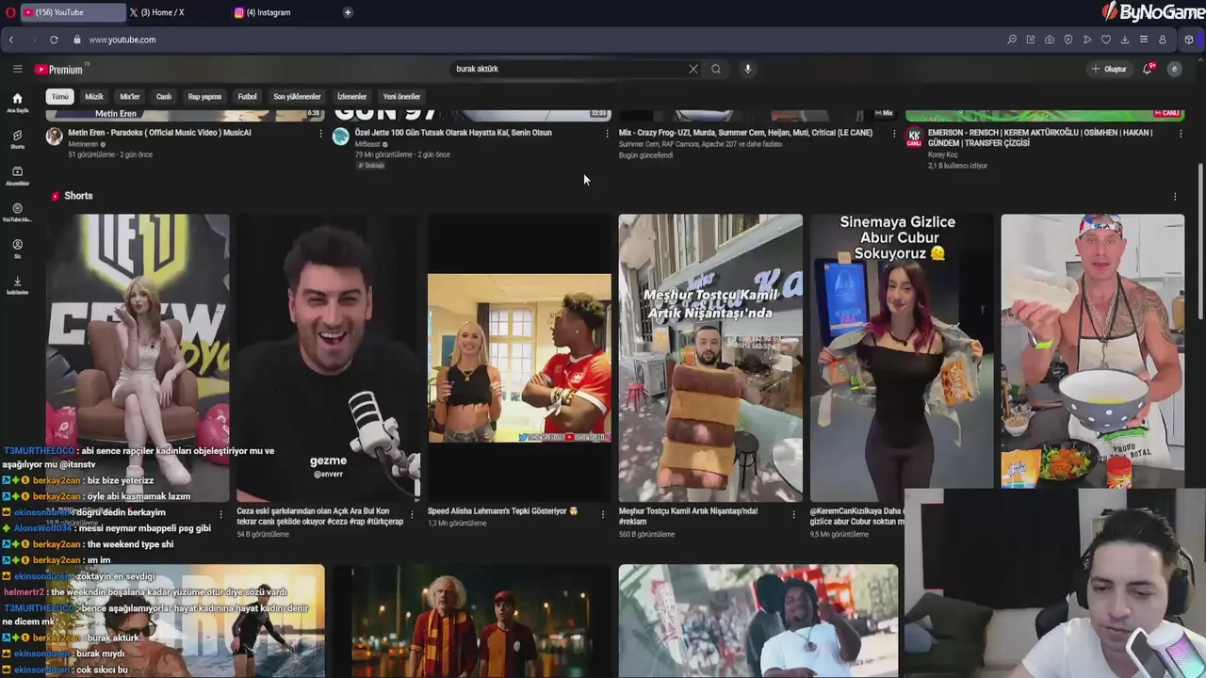Open a new browser tab
The height and width of the screenshot is (678, 1206).
(348, 12)
